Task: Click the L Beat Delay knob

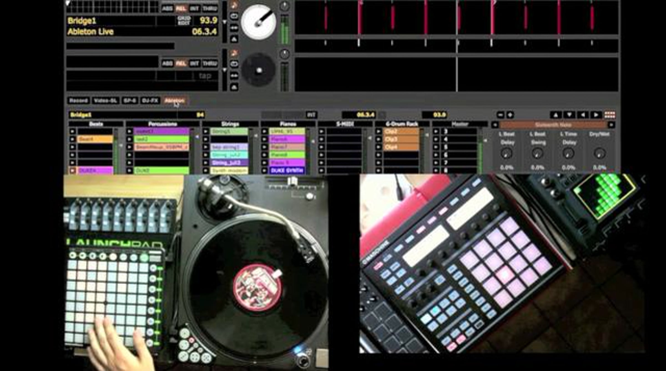Action: (x=507, y=153)
